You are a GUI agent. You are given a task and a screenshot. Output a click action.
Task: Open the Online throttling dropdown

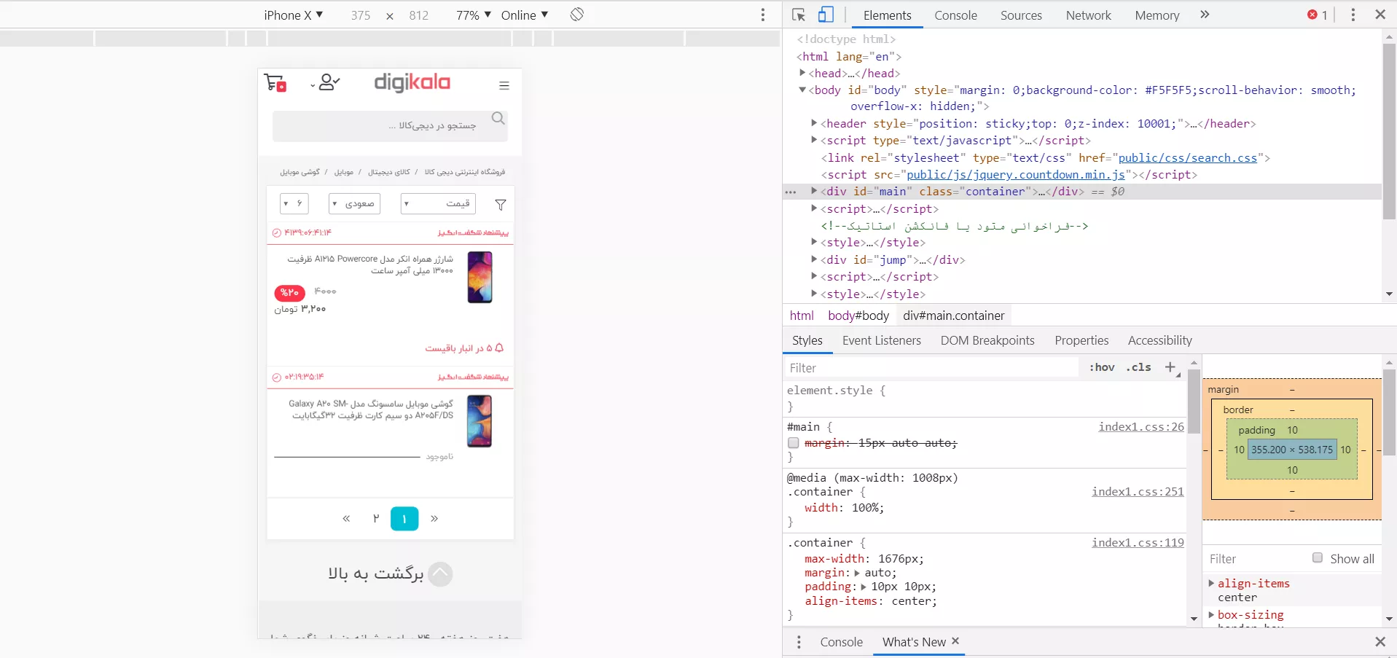525,15
